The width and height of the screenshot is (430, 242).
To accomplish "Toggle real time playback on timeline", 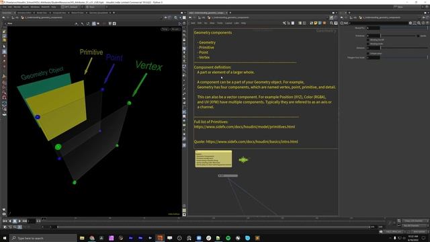I will pos(19,227).
